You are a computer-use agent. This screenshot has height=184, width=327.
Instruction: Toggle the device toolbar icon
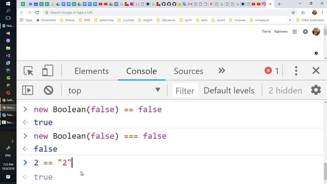(x=48, y=71)
